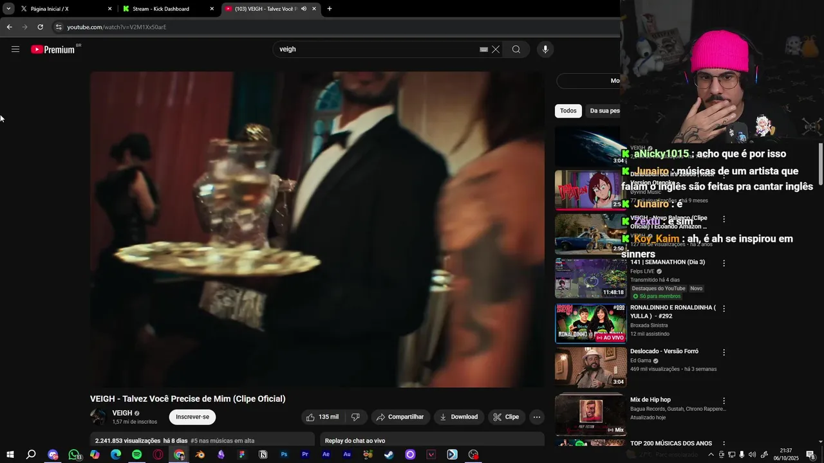This screenshot has width=824, height=463.
Task: Open Mix de Hip hop thumbnail
Action: [590, 415]
